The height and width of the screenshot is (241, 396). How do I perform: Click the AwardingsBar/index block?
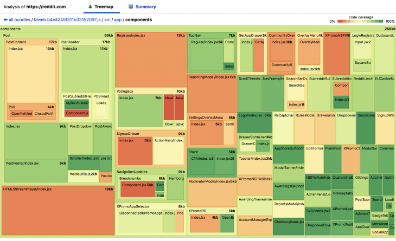point(289,191)
